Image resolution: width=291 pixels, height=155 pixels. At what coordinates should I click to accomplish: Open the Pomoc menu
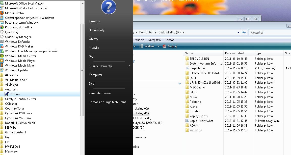click(169, 40)
